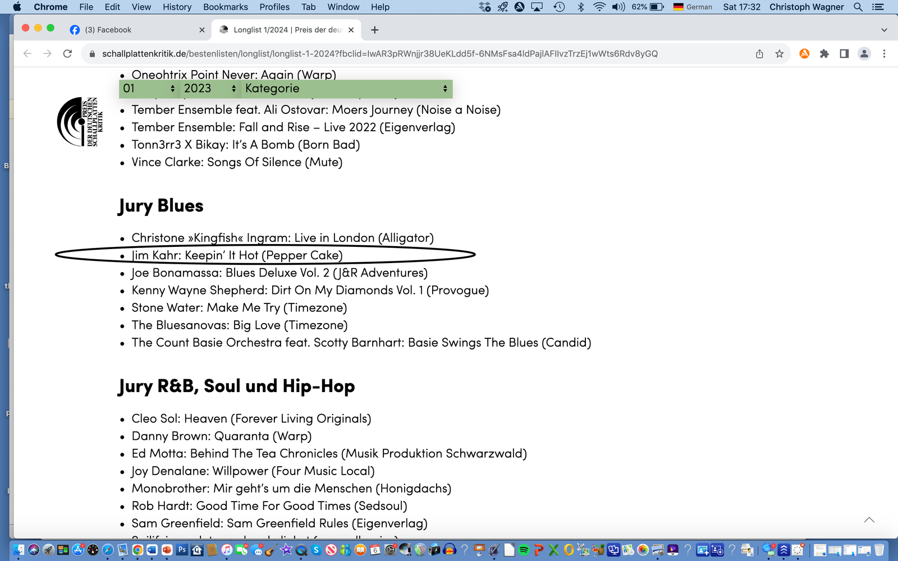
Task: Open a new tab with plus button
Action: [x=375, y=30]
